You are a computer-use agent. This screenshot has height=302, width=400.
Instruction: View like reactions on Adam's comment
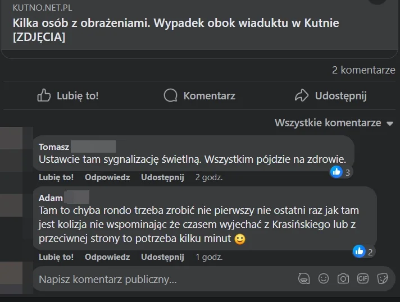[x=363, y=252]
